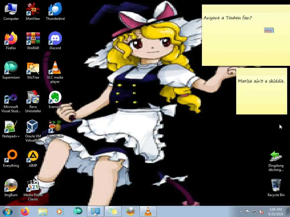Open the muted volume tray icon
Viewport: 290px width, 217px height.
point(261,212)
